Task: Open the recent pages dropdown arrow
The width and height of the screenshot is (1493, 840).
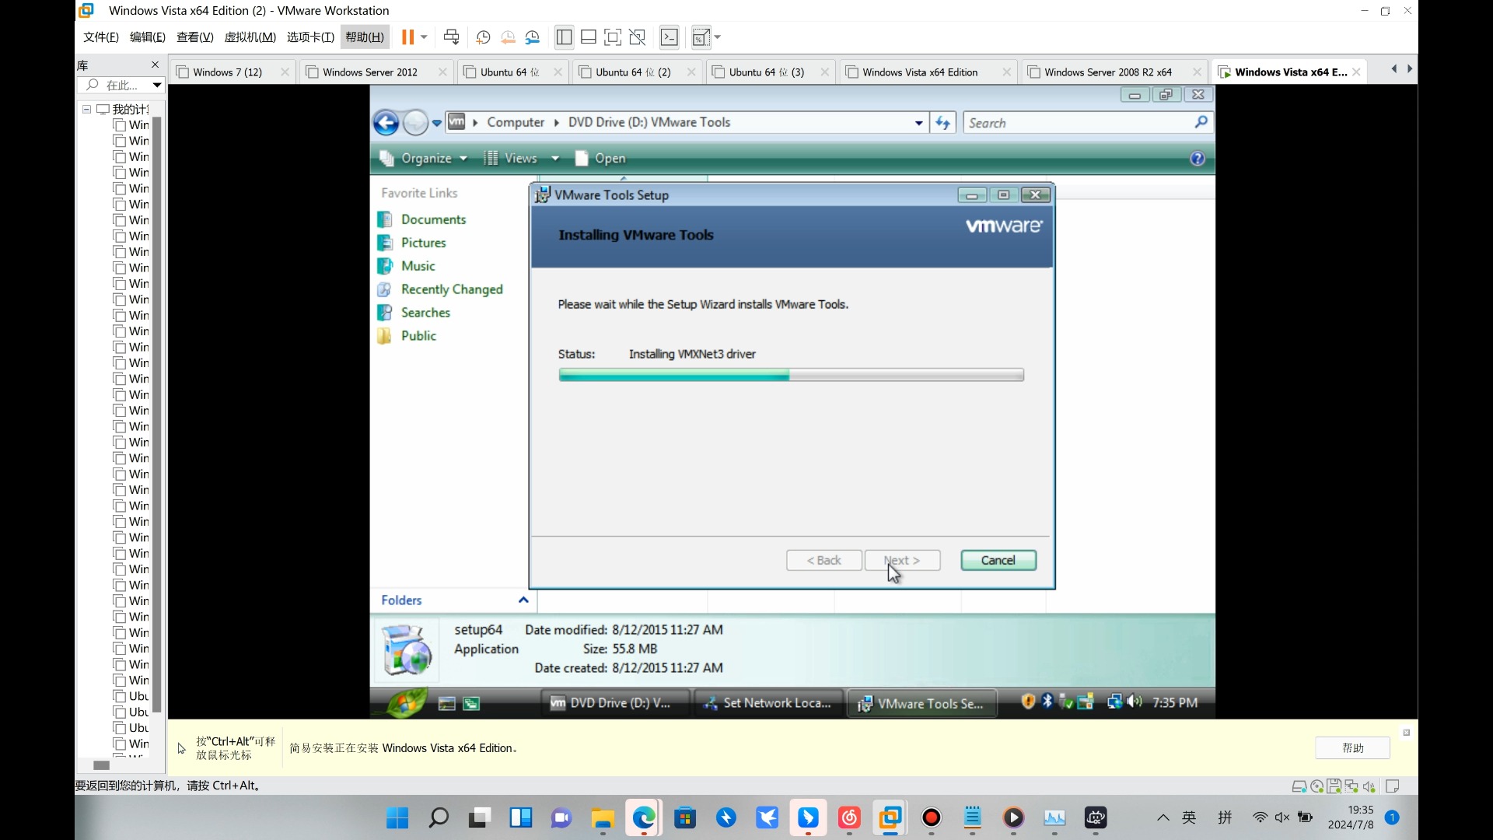Action: pos(437,123)
